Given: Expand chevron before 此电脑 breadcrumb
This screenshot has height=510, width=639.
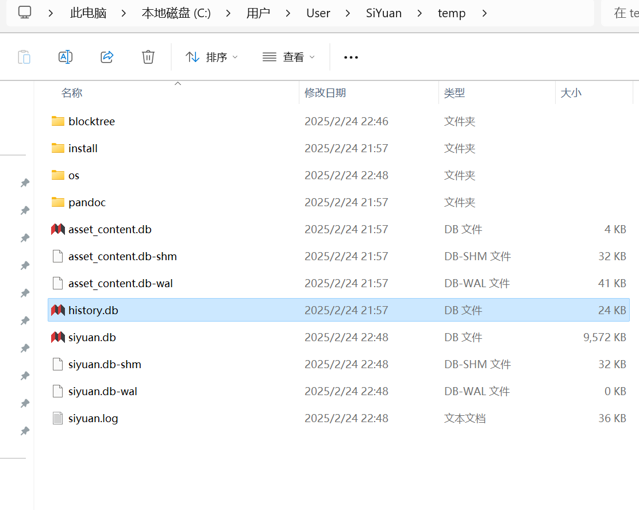Looking at the screenshot, I should coord(51,13).
